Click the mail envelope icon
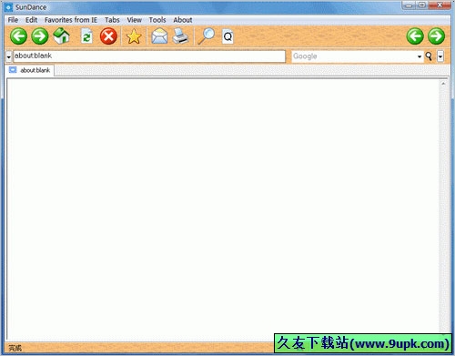 point(159,36)
